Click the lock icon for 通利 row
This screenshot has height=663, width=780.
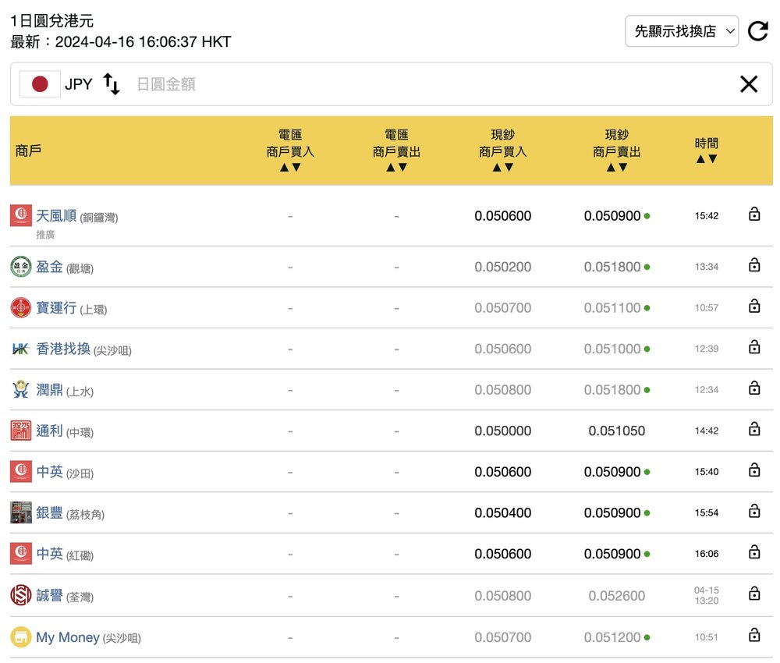753,430
